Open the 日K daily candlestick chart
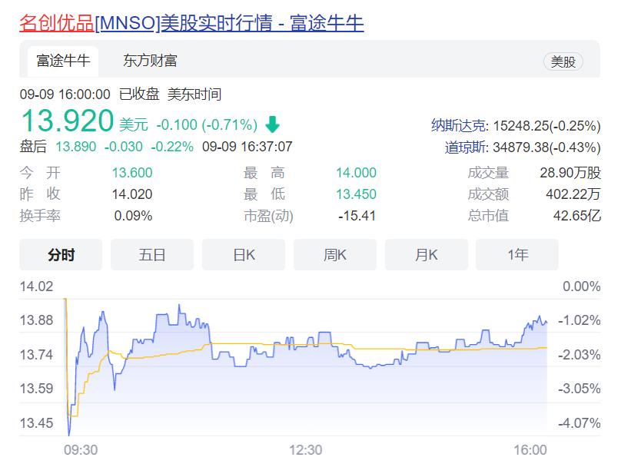The height and width of the screenshot is (467, 641). tap(243, 254)
